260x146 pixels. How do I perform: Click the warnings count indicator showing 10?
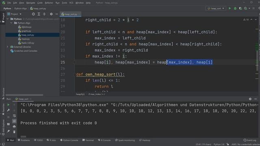(246, 19)
